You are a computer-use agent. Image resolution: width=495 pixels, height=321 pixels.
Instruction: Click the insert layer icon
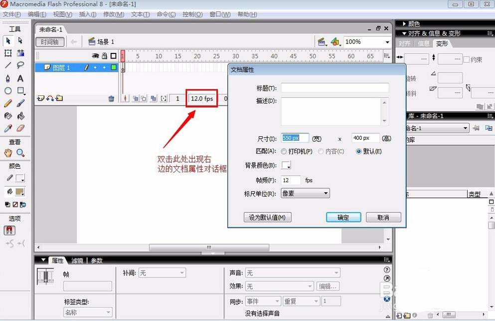(x=40, y=98)
